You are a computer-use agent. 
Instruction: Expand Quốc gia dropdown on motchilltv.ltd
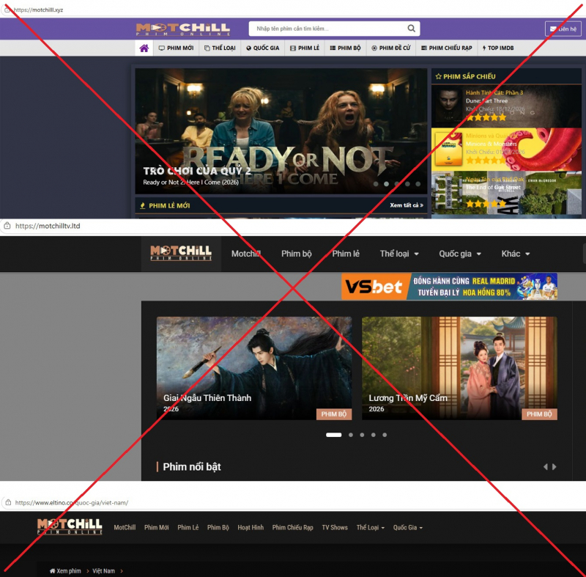[460, 254]
